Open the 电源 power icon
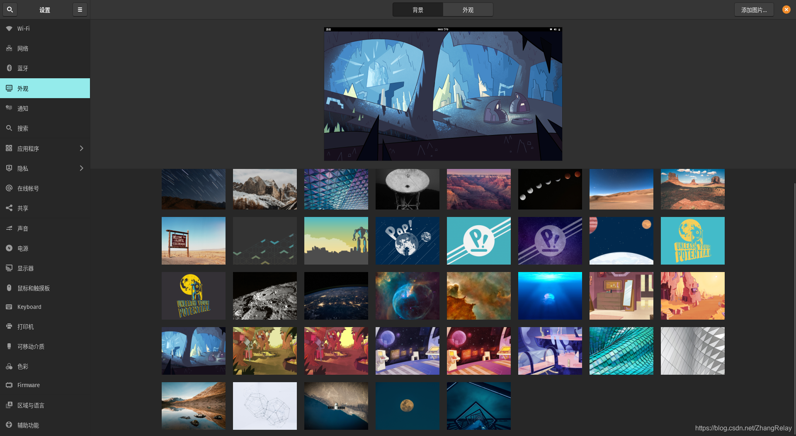 (9, 248)
